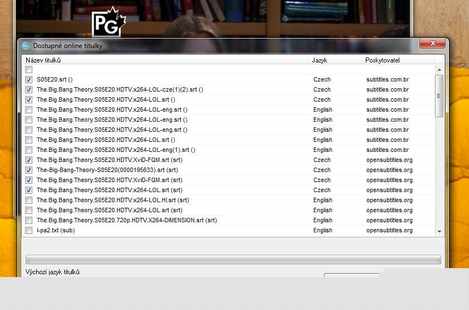Image resolution: width=469 pixels, height=310 pixels.
Task: Click subtitles.com.br in the S05E20.srt row
Action: 388,80
